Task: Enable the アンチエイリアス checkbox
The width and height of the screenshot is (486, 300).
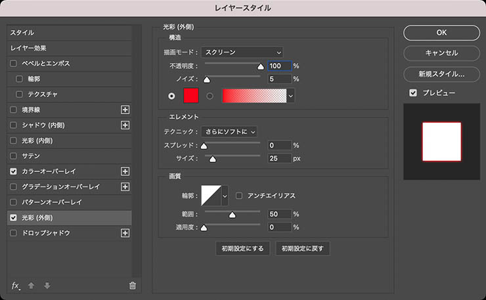Action: click(240, 196)
